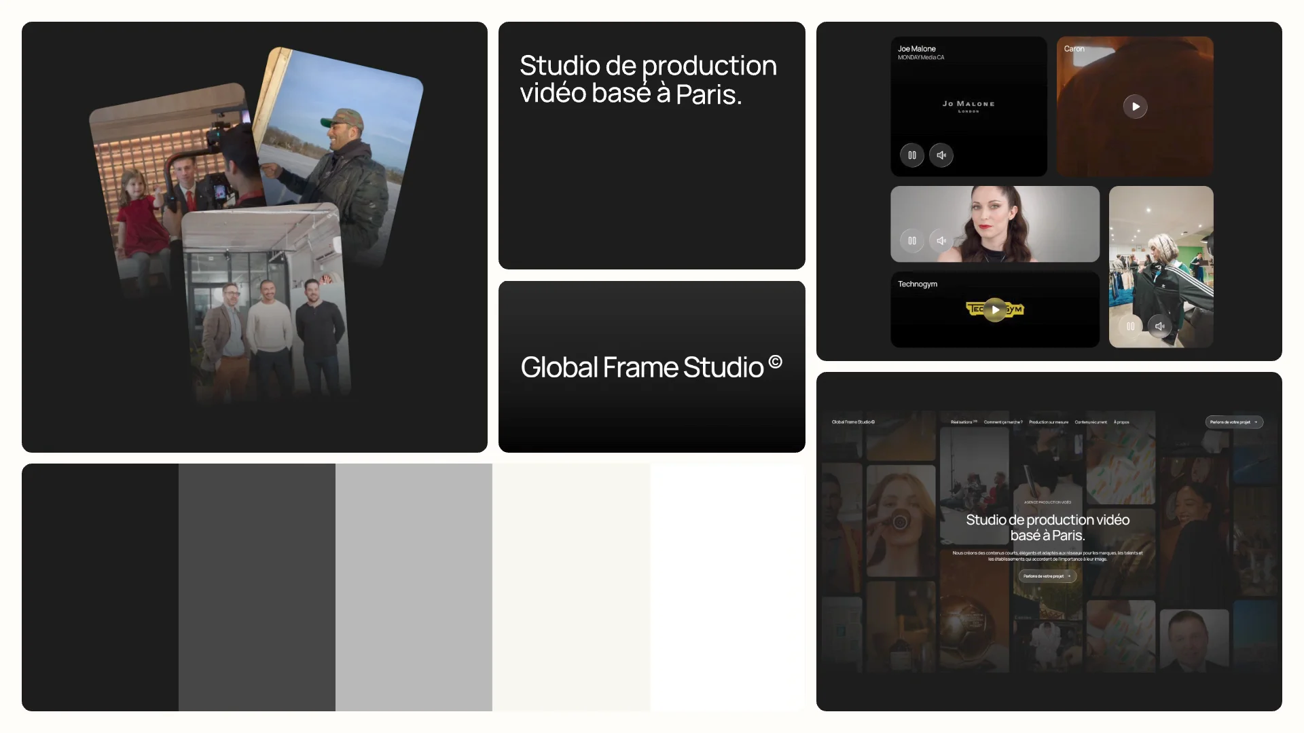Click the large 'Studio de production vidéo' heading

tap(648, 79)
